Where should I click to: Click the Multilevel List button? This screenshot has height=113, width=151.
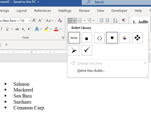click(90, 20)
